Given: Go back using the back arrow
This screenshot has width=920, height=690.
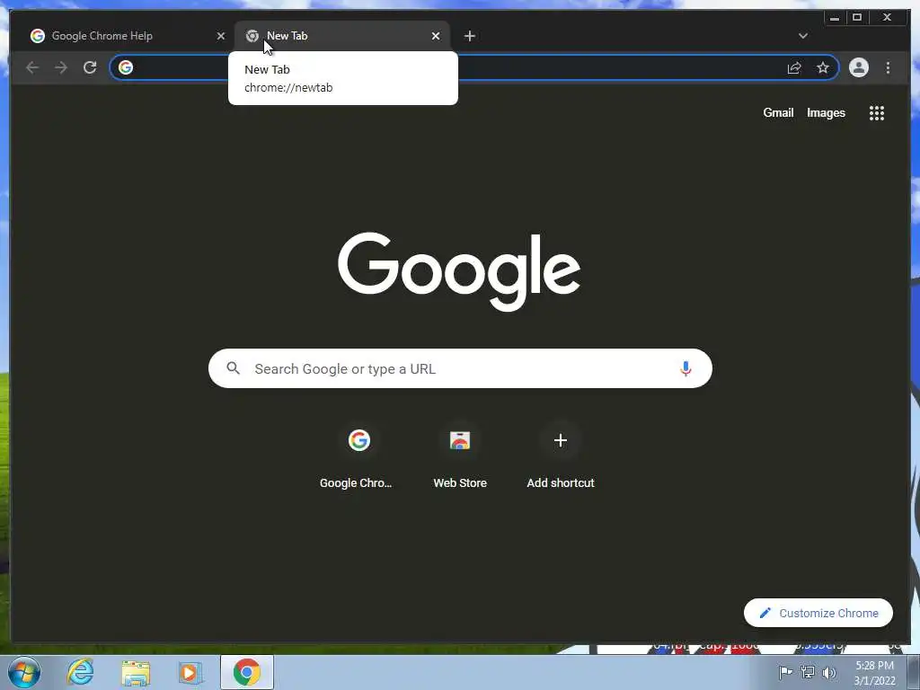Looking at the screenshot, I should pyautogui.click(x=32, y=67).
